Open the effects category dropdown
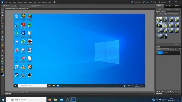 173,14
